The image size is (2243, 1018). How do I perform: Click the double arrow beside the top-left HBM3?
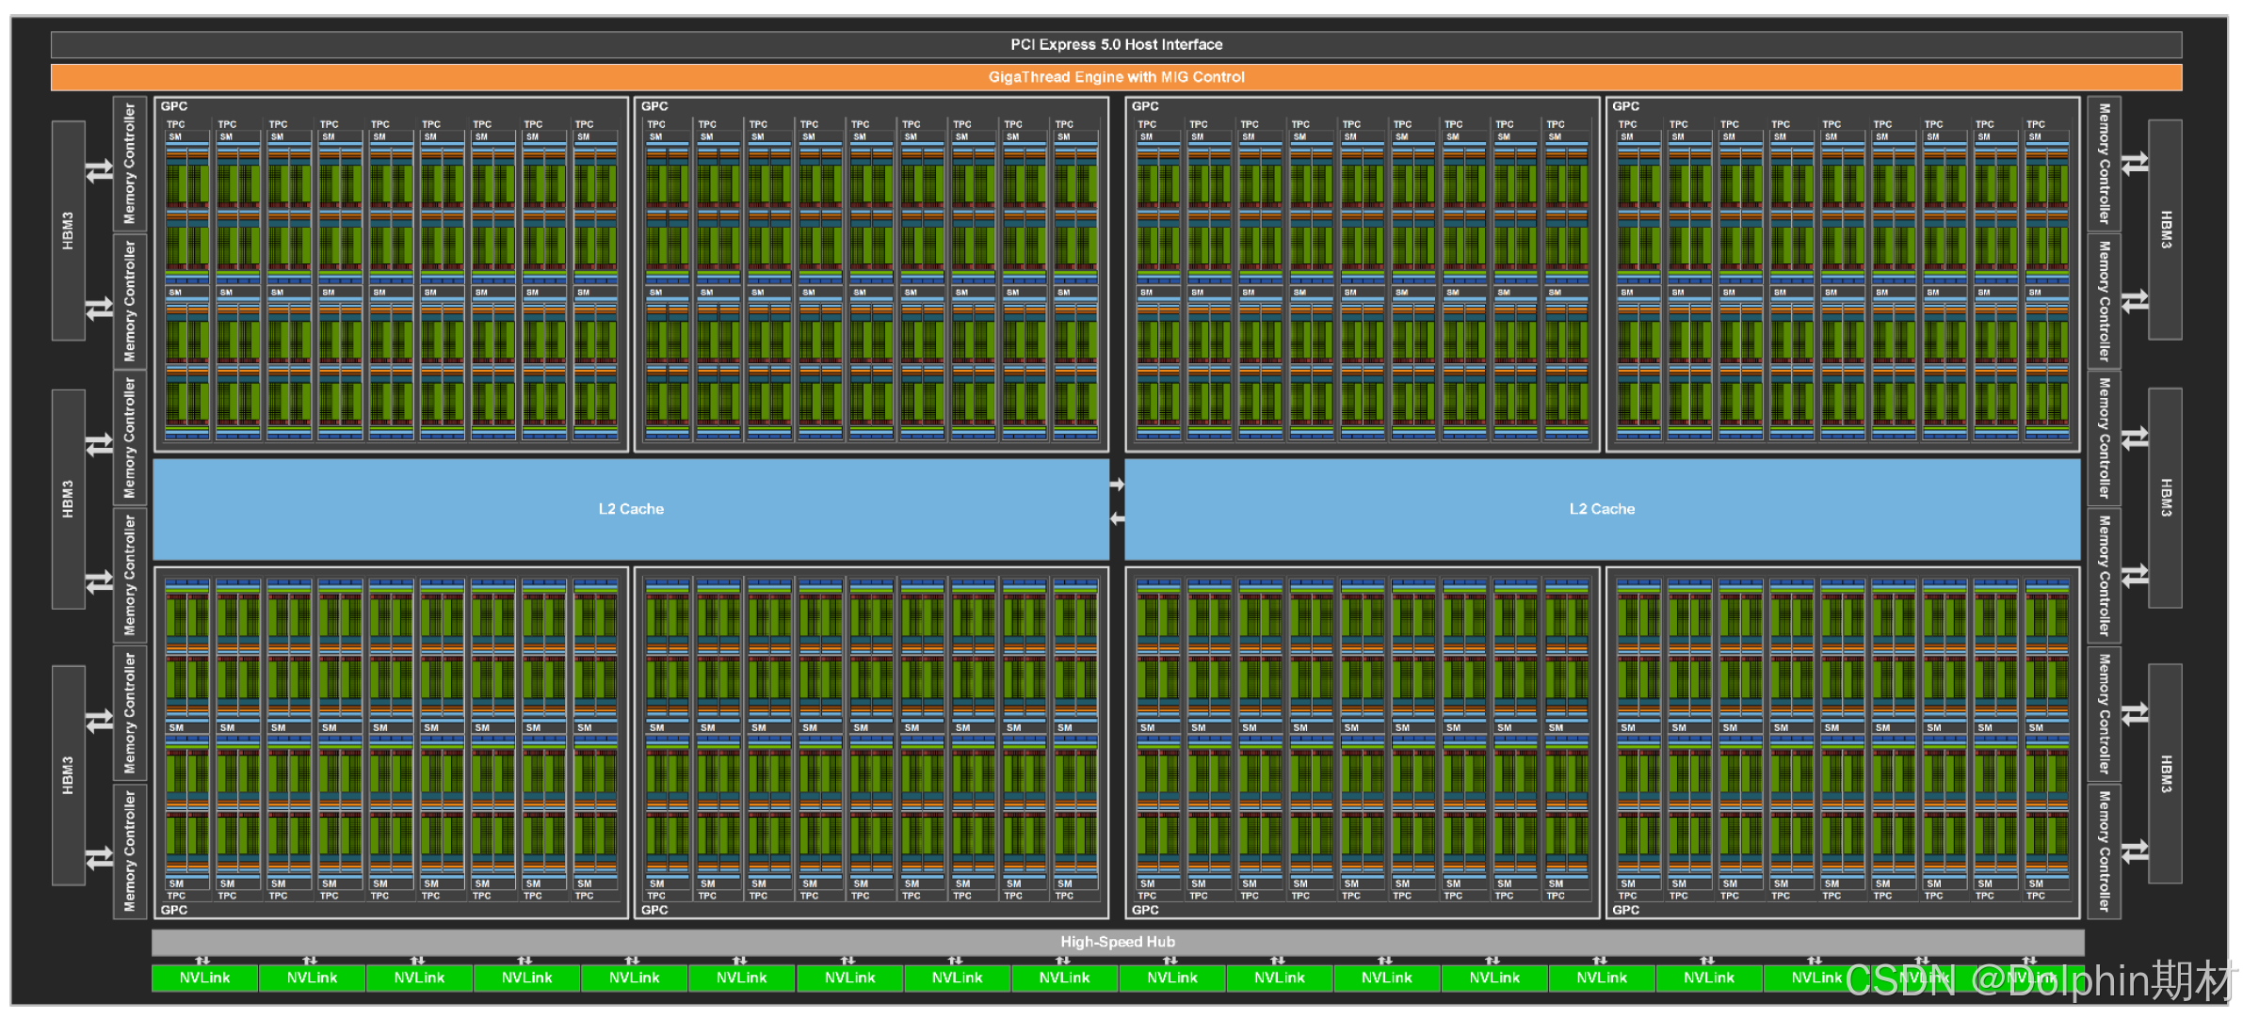99,172
